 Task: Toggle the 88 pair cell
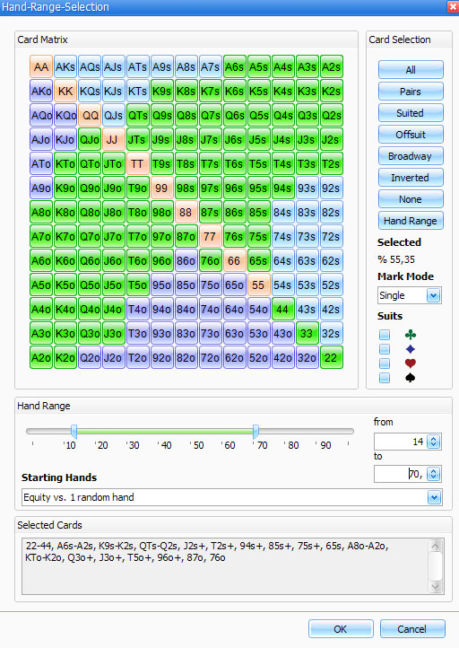[x=186, y=212]
